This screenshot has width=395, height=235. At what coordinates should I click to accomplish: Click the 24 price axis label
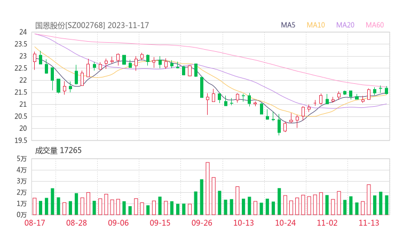click(23, 32)
